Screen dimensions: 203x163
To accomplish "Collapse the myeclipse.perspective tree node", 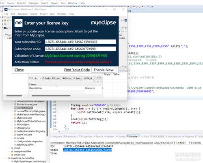I will click(x=6, y=158).
